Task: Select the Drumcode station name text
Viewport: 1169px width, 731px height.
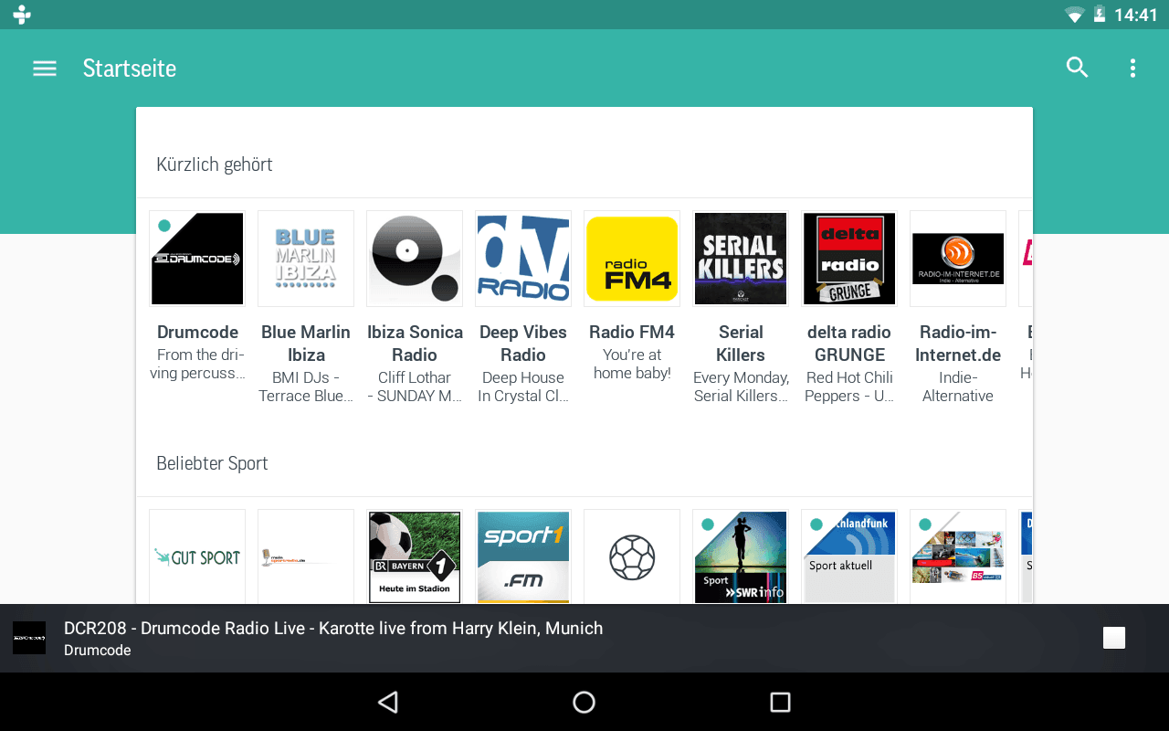Action: click(197, 332)
